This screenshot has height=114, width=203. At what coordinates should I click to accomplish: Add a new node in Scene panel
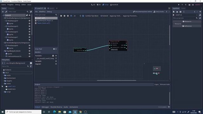pyautogui.click(x=3, y=12)
